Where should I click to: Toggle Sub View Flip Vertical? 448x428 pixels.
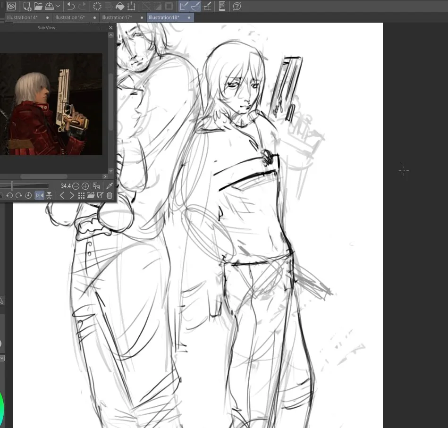pos(49,195)
